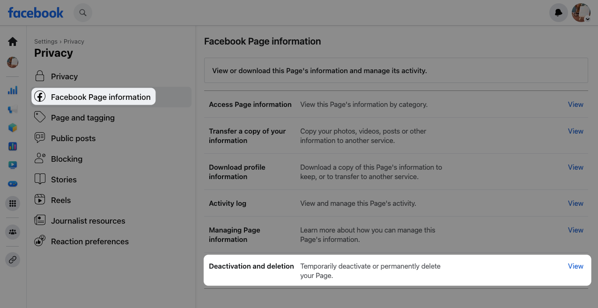Open the Groups icon in the left rail
Screen dimensions: 598x308
point(13,232)
